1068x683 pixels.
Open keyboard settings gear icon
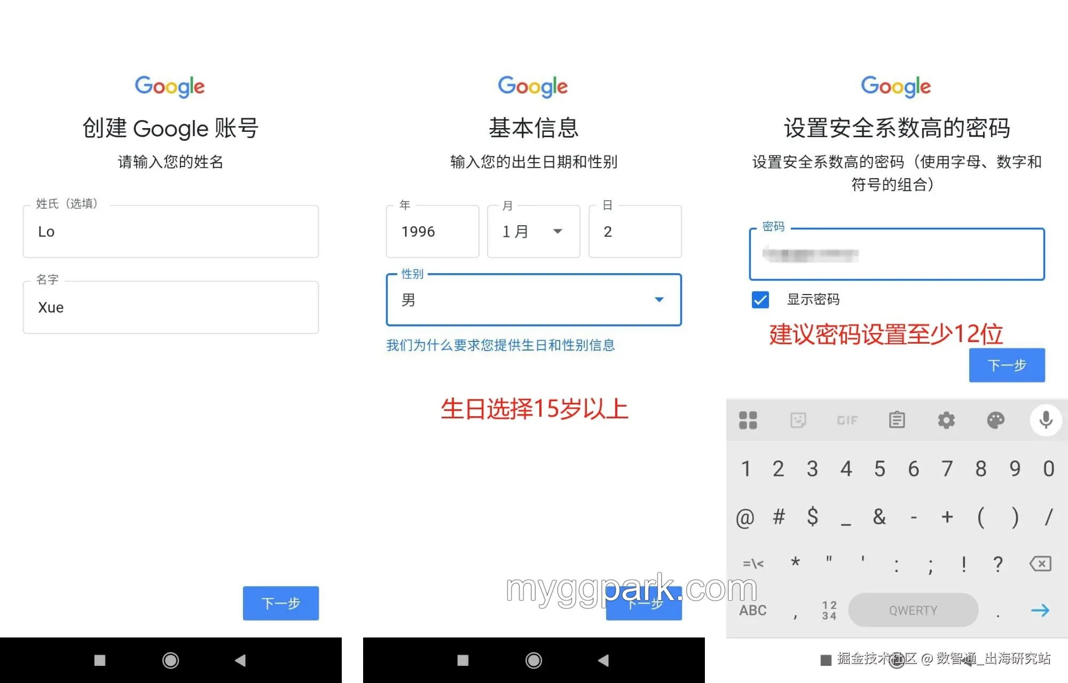click(x=946, y=420)
